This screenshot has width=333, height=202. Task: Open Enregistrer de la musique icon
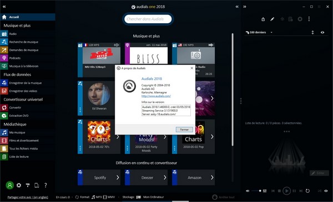[x=4, y=83]
